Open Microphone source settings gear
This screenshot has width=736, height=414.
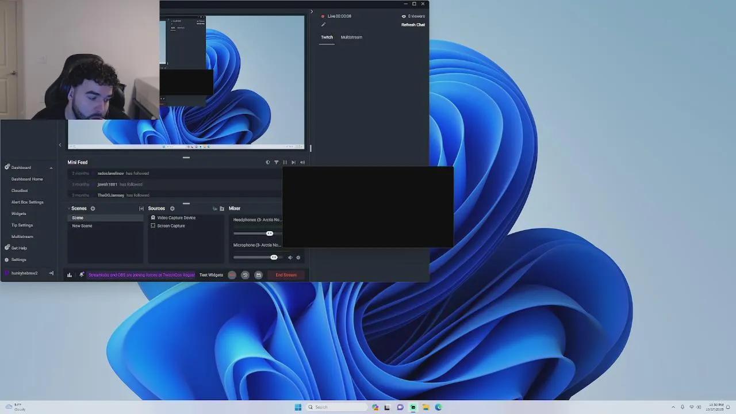(x=298, y=258)
